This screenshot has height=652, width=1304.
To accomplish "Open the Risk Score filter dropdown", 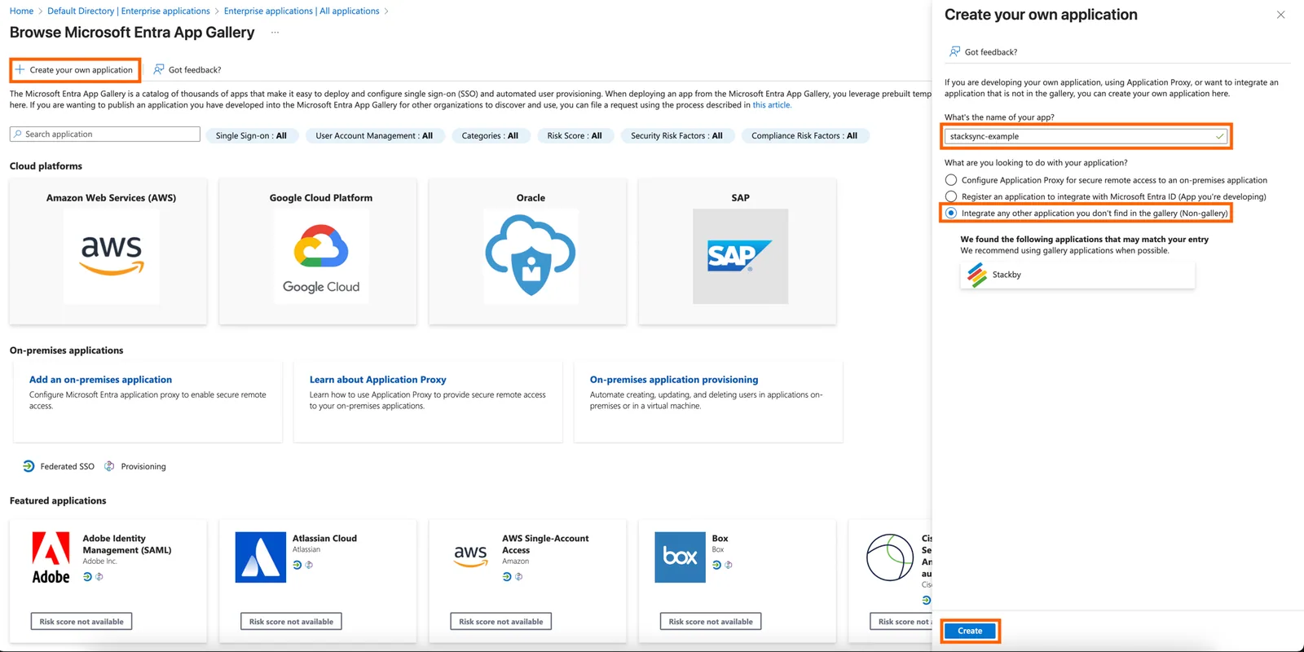I will 575,136.
